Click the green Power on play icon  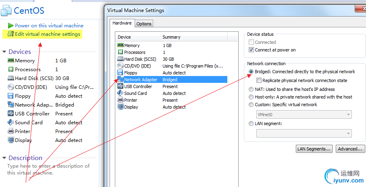pos(10,25)
